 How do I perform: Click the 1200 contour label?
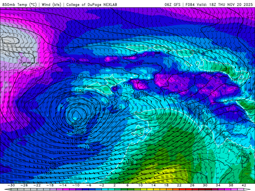click(59, 152)
